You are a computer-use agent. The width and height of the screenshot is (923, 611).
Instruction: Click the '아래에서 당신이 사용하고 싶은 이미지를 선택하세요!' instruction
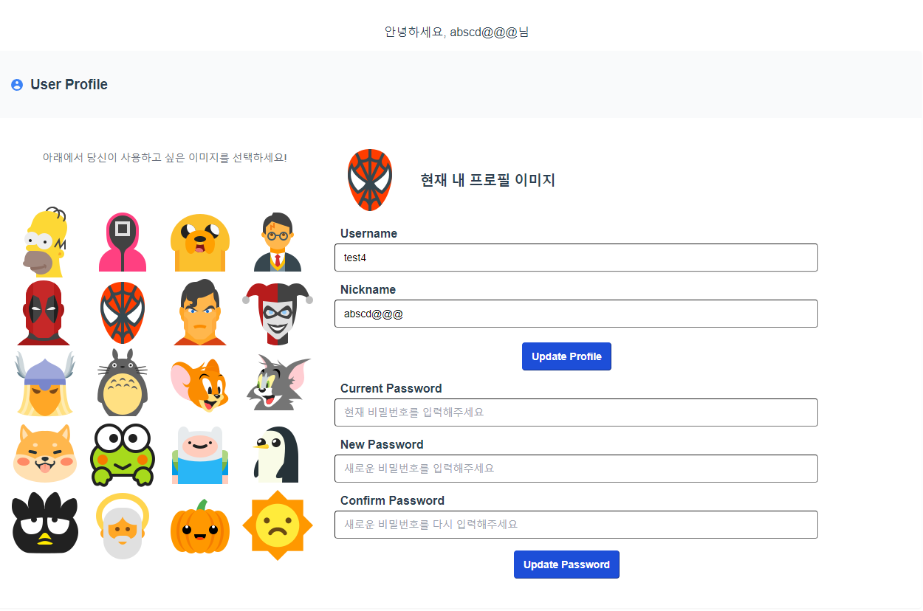[165, 157]
